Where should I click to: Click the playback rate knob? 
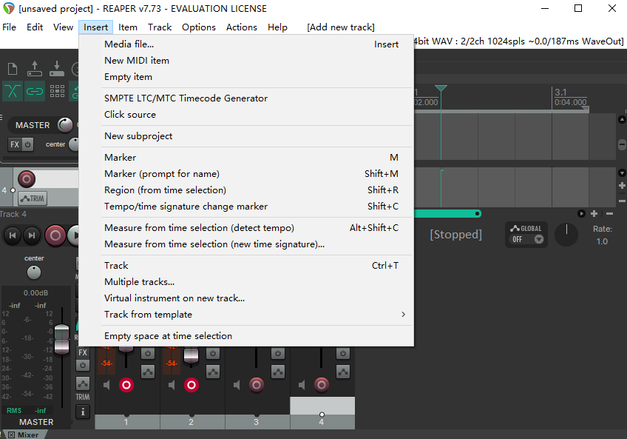tap(566, 235)
